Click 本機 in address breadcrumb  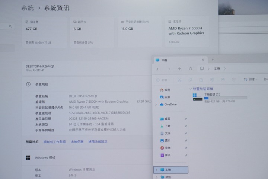tap(217, 69)
